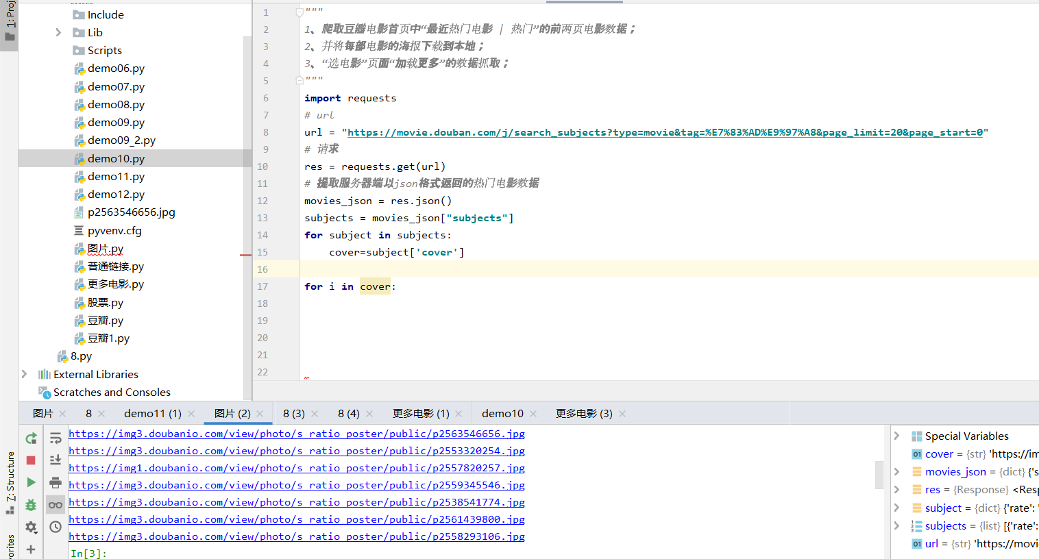Click the Scratches and Consoles icon
Screen dimensions: 1039x559
click(45, 393)
